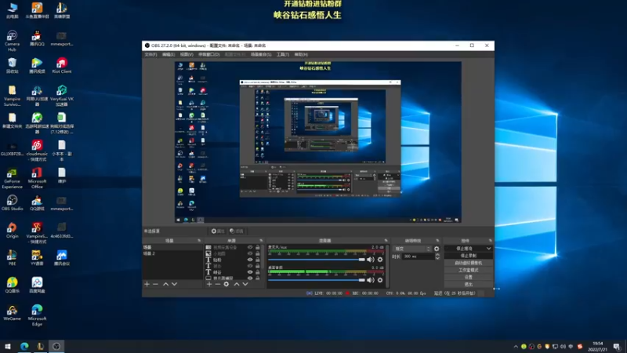Open the 停靠窗口(D) menu
The image size is (627, 353).
click(x=209, y=54)
